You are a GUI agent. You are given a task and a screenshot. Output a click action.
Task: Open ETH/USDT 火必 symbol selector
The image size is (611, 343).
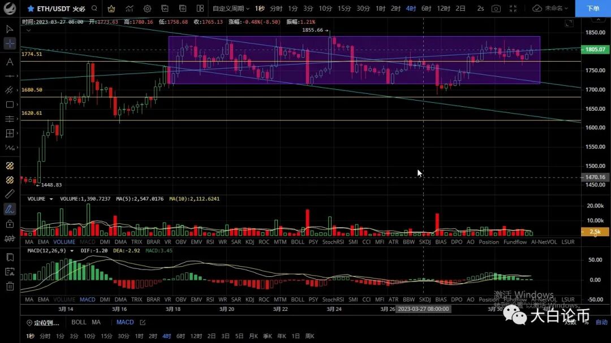(61, 8)
